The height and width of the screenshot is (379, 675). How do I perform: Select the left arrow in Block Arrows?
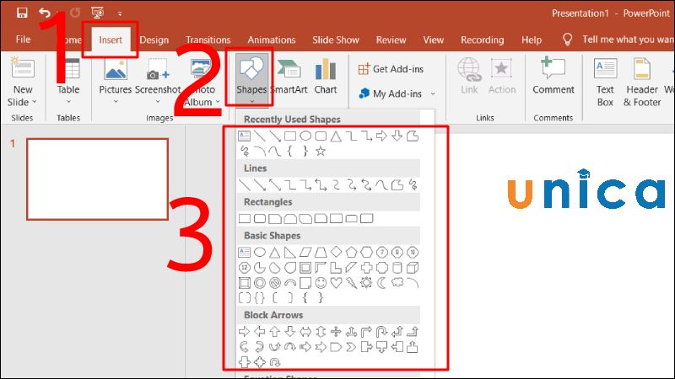260,332
